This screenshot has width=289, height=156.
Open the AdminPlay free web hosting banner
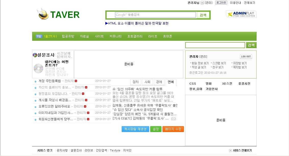point(241,14)
